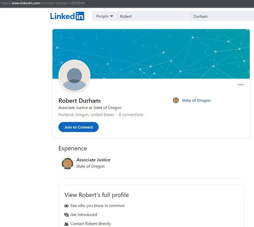Click the LinkedIn logo

point(67,16)
